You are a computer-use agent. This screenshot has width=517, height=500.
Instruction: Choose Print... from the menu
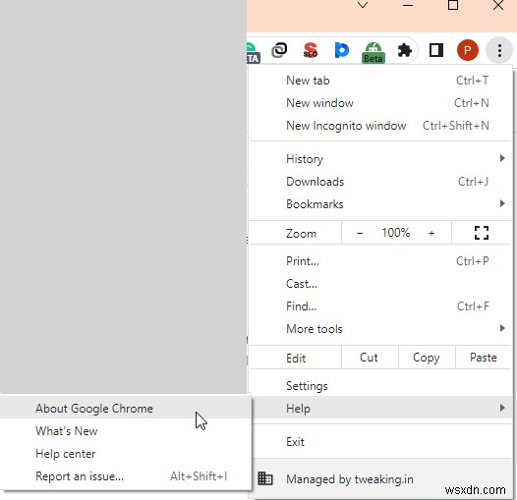tap(380, 261)
